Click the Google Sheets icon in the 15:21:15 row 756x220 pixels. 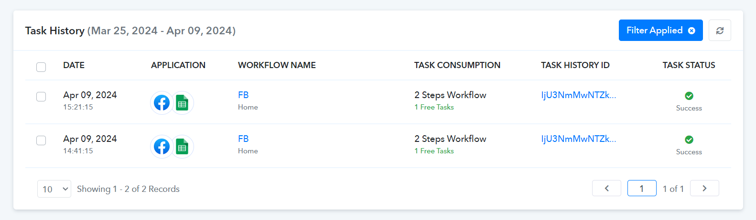coord(182,103)
